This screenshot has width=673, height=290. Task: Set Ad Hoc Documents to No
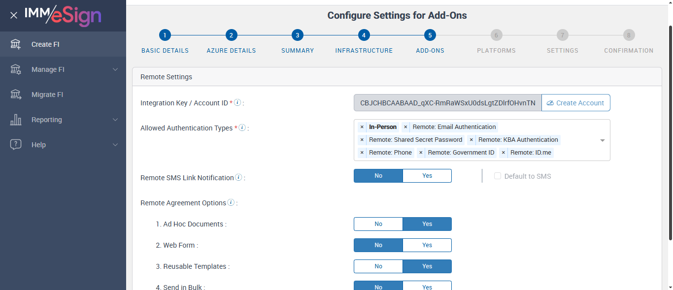pyautogui.click(x=378, y=224)
